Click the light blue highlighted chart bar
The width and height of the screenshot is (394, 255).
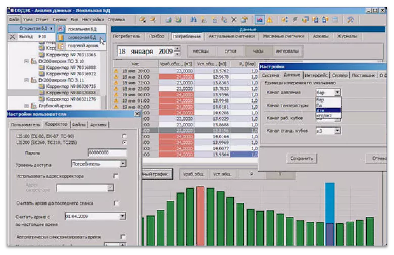click(330, 202)
